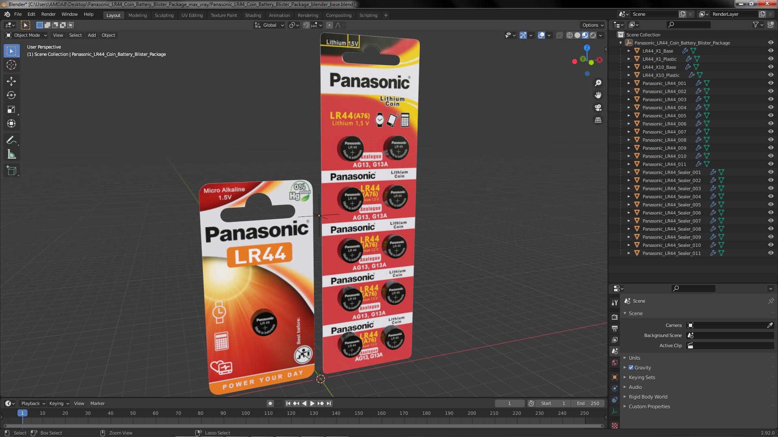The height and width of the screenshot is (437, 778).
Task: Select the Cursor tool
Action: tap(11, 65)
